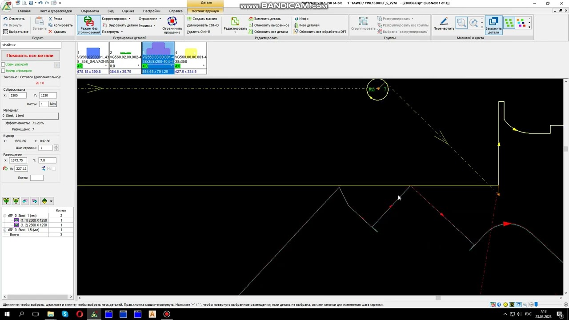Open the Обработка tab

[90, 11]
